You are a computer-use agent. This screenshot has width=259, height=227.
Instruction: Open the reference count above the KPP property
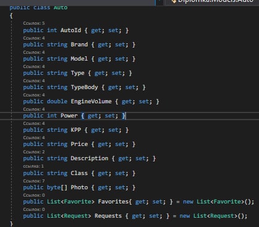pyautogui.click(x=34, y=123)
